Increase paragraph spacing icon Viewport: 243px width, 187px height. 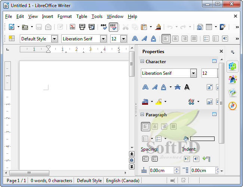click(145, 159)
